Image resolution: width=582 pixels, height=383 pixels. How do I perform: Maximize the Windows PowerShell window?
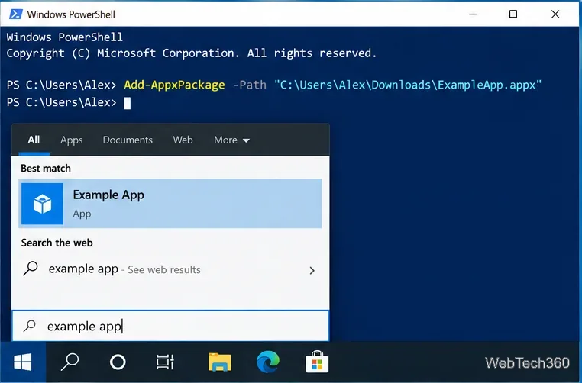(513, 14)
